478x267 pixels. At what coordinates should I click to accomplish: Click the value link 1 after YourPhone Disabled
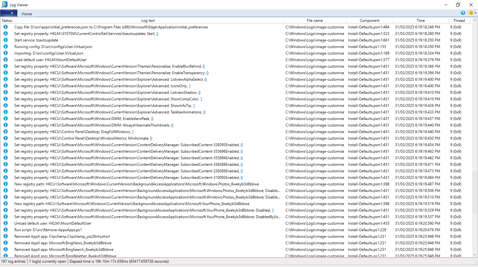point(273,210)
